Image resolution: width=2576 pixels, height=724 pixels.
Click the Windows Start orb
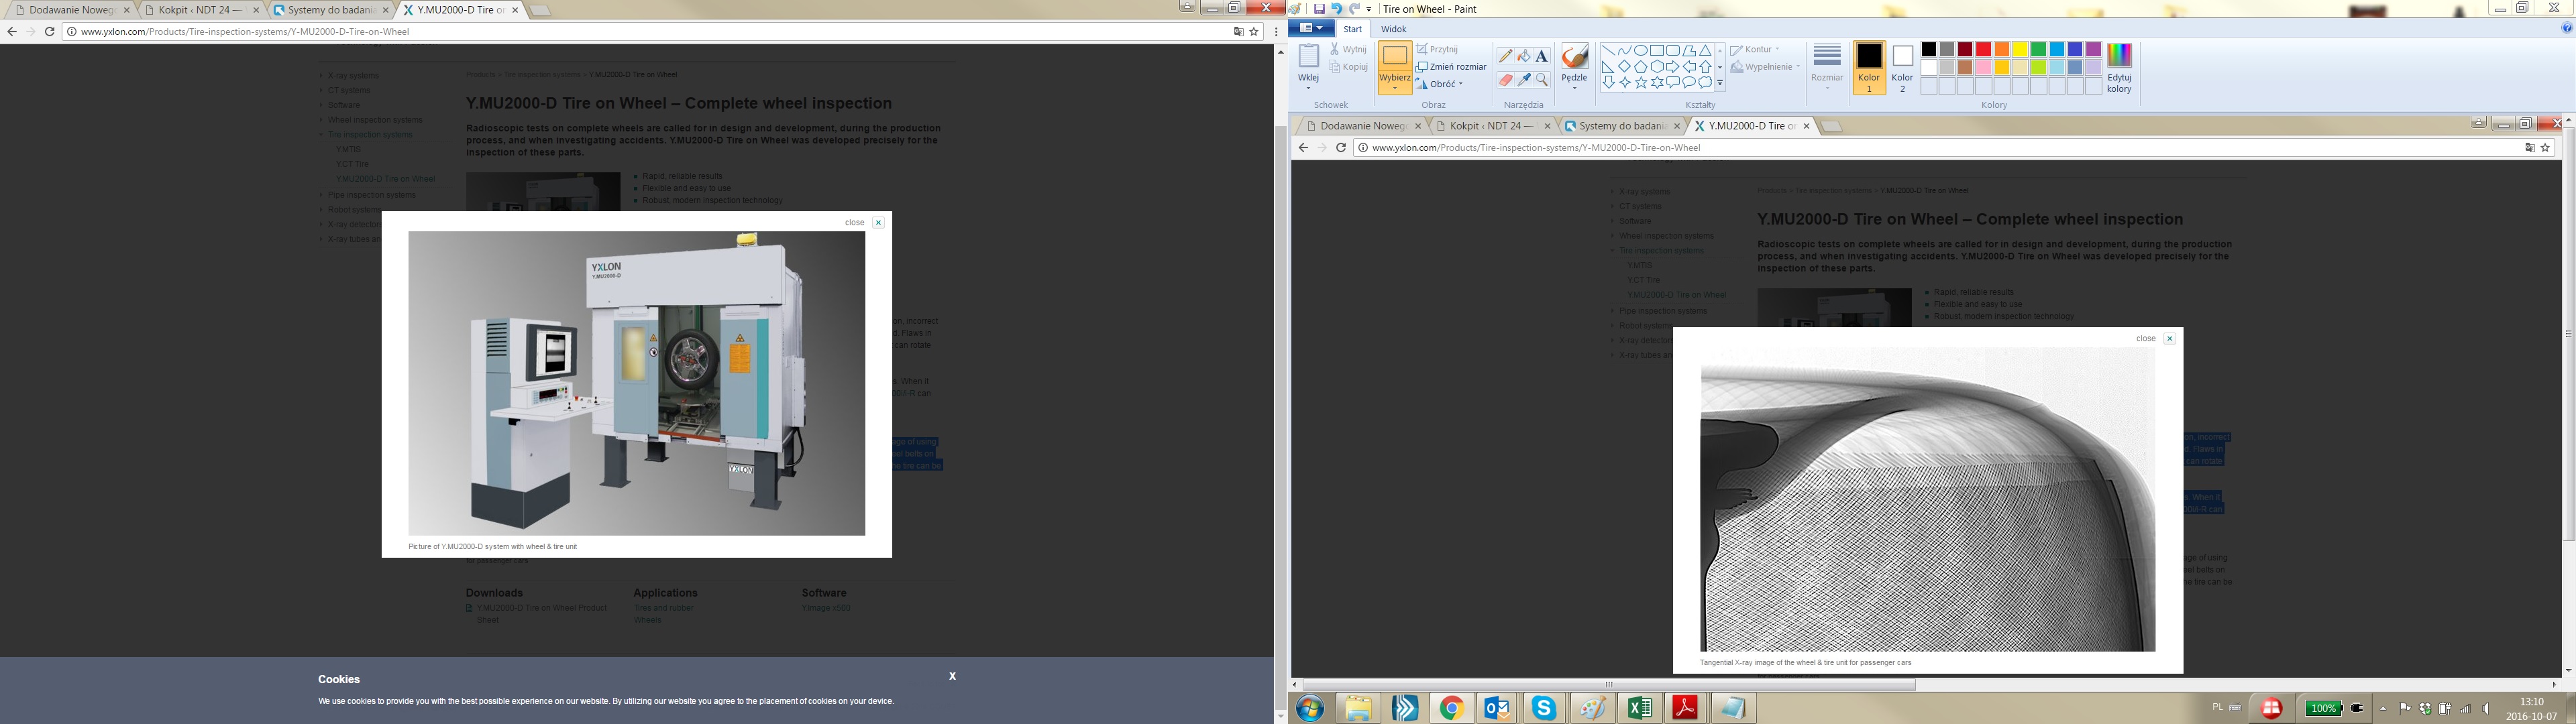[1310, 709]
